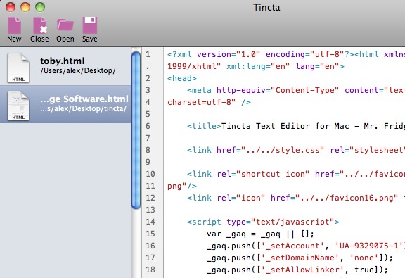Click the '_setDomainName' string in code
The image size is (405, 278).
[300, 258]
